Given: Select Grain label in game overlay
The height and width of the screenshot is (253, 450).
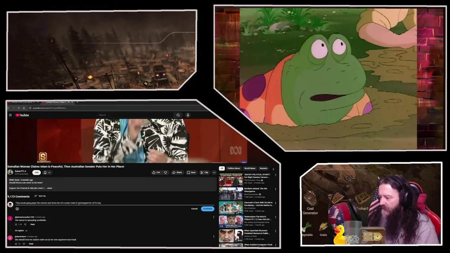Looking at the screenshot, I should [323, 235].
